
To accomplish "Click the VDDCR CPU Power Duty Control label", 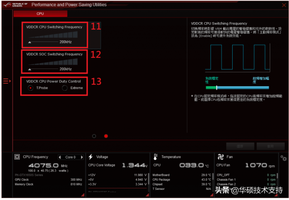I will pyautogui.click(x=53, y=81).
